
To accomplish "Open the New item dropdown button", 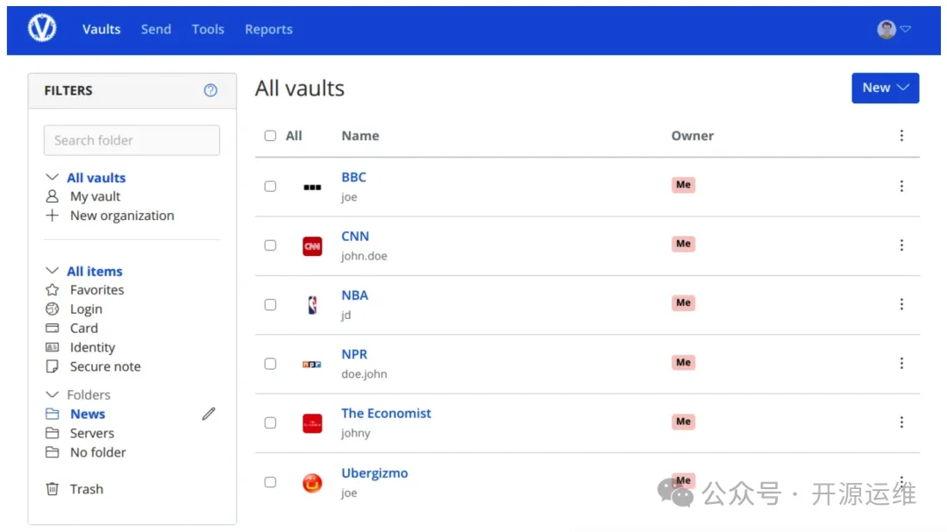I will coord(885,88).
